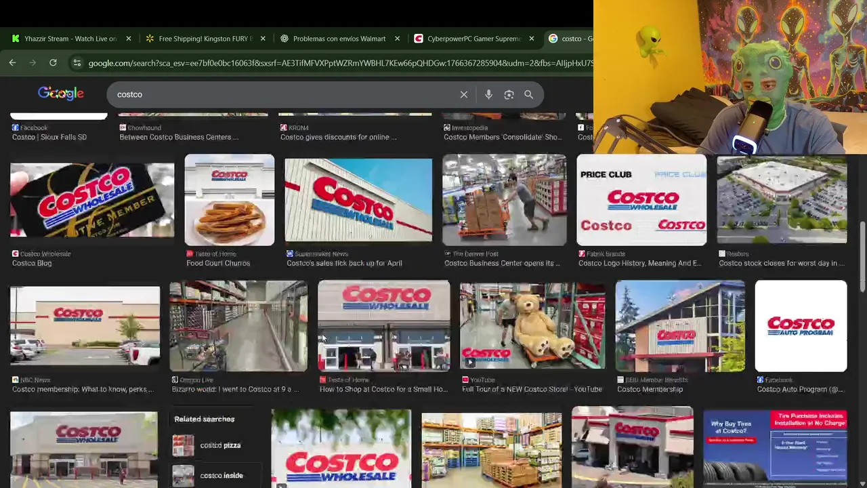Click Costco Membership caption link
The height and width of the screenshot is (488, 867).
pos(650,389)
